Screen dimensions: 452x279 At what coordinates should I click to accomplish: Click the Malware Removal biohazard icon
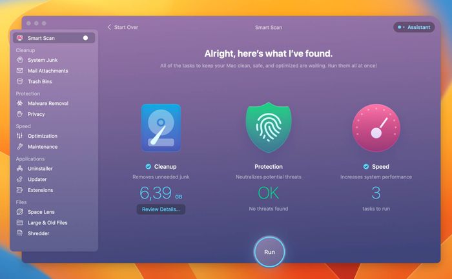point(19,103)
